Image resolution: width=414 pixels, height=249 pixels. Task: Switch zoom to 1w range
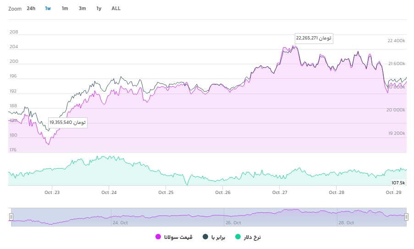[48, 8]
